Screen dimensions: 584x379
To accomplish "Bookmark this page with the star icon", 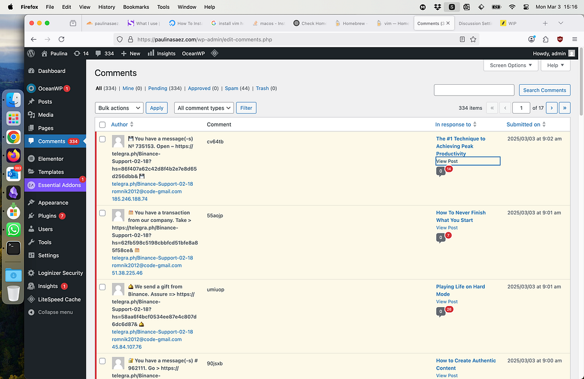I will click(474, 39).
